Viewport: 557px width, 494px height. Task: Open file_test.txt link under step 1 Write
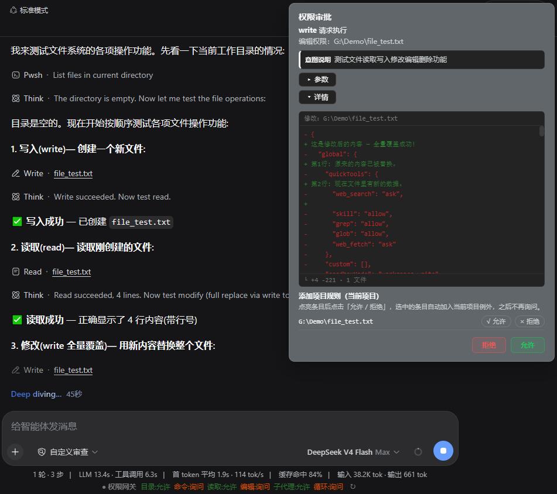73,173
